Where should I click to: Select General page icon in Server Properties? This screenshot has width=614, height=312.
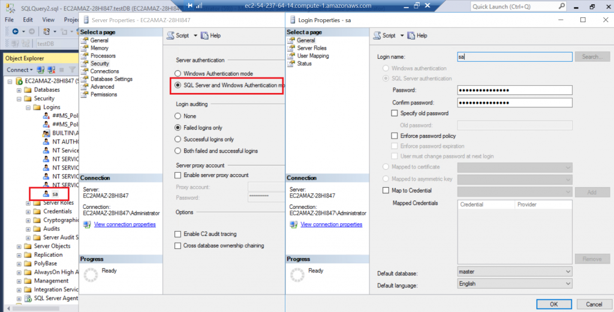[x=85, y=40]
